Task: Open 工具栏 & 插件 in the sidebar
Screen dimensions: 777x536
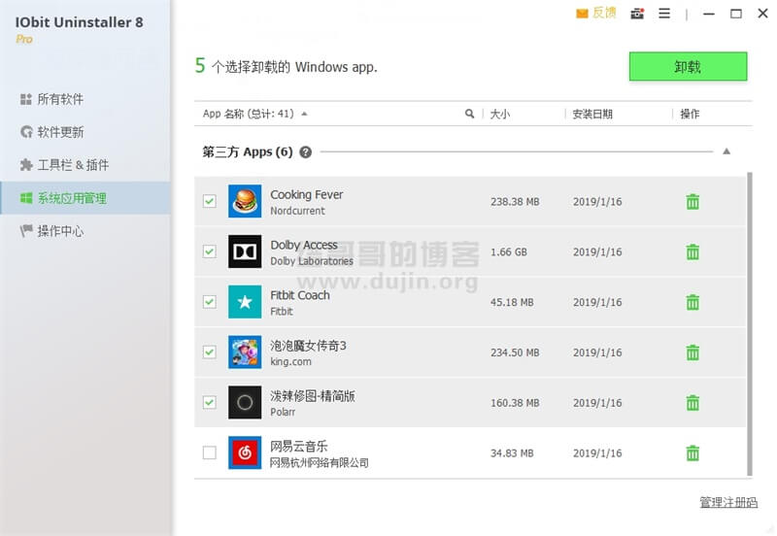Action: click(85, 165)
